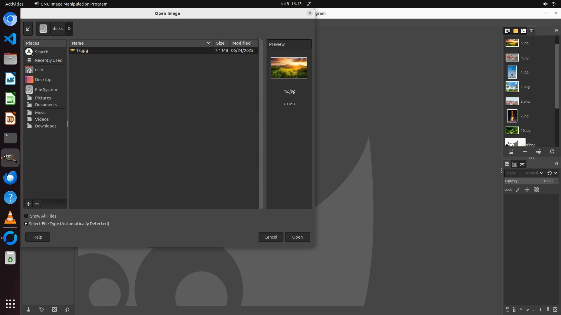Viewport: 561px width, 315px height.
Task: Add bookmark with the plus button
Action: tap(29, 204)
